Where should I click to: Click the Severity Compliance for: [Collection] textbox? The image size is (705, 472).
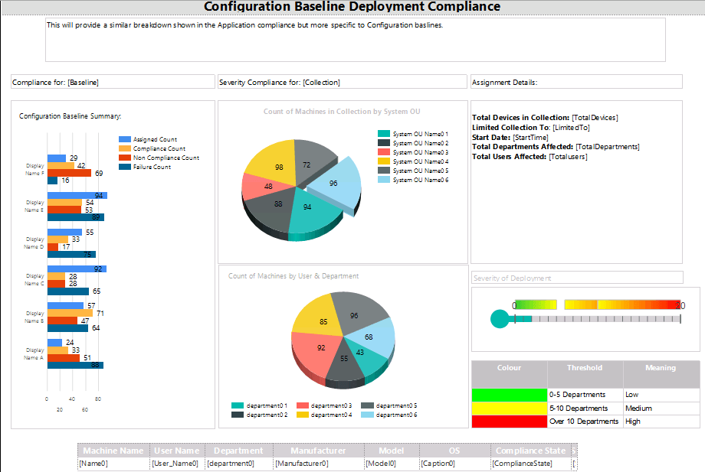coord(343,82)
